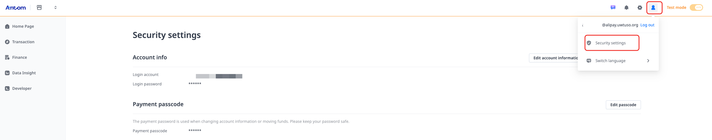This screenshot has width=712, height=140.
Task: Open Transaction in the sidebar
Action: point(23,42)
